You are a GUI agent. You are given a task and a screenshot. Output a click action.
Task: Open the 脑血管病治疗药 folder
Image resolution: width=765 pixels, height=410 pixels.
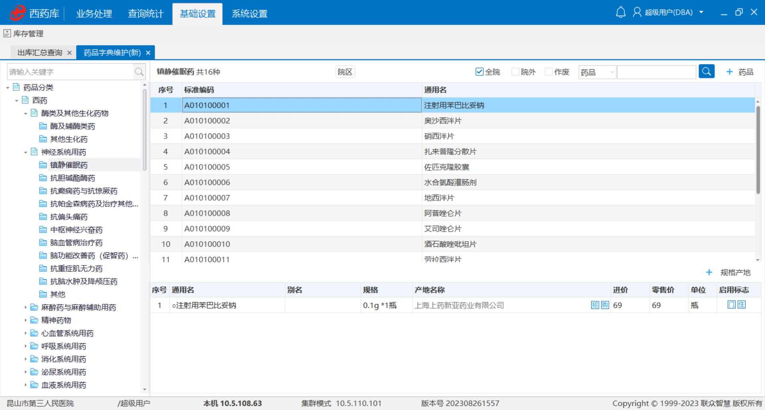[x=76, y=243]
